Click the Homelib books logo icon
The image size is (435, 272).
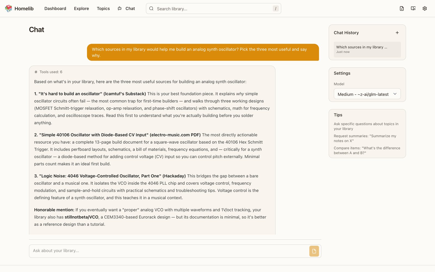click(8, 8)
